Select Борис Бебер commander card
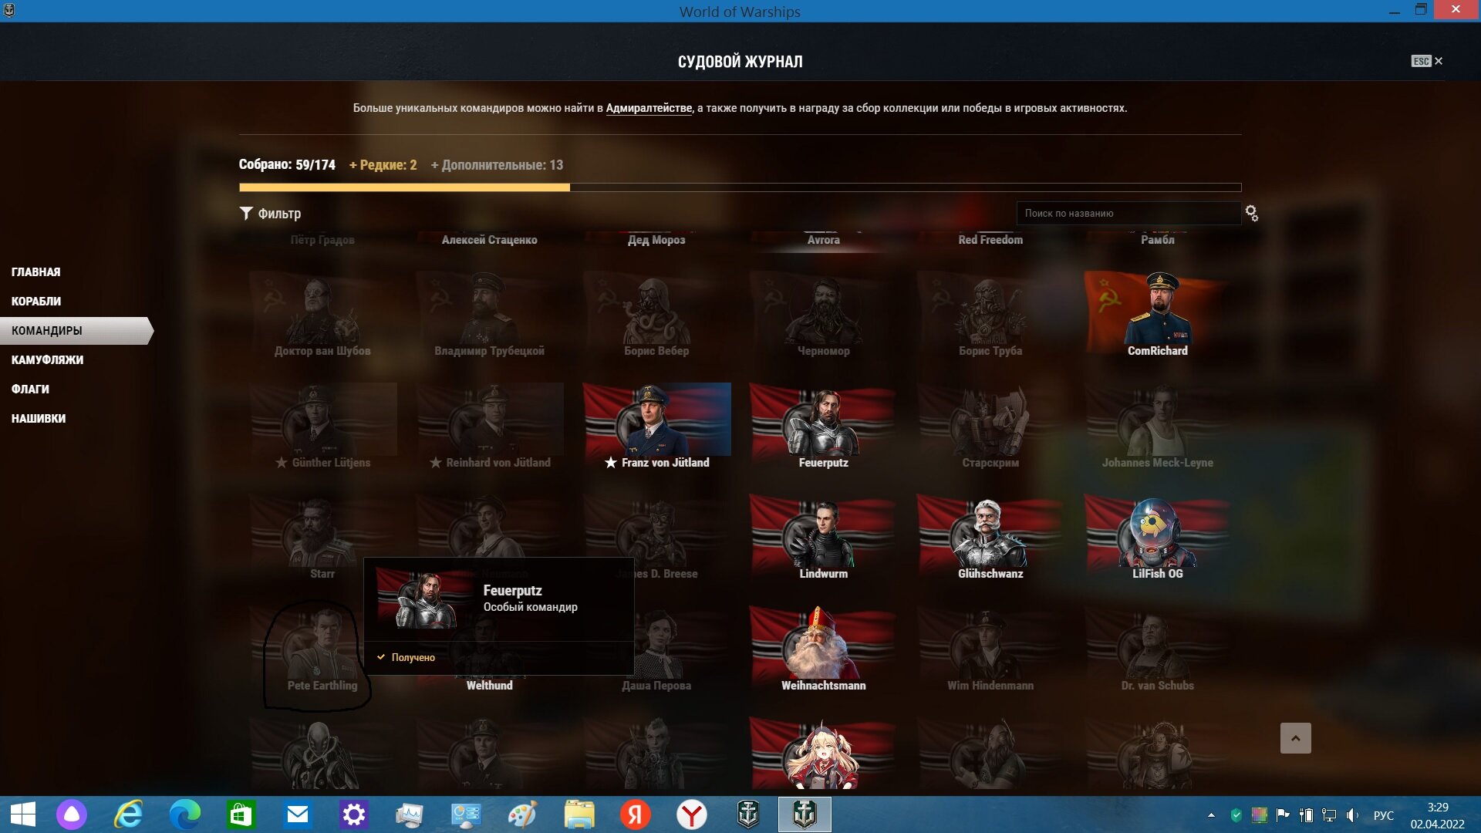This screenshot has height=833, width=1481. 656,314
